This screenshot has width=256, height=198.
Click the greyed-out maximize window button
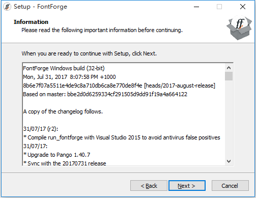(219, 7)
